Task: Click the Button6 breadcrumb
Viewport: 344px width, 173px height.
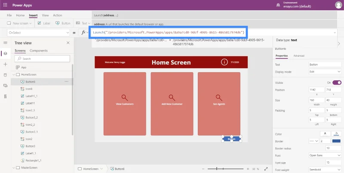Action: coord(117,169)
